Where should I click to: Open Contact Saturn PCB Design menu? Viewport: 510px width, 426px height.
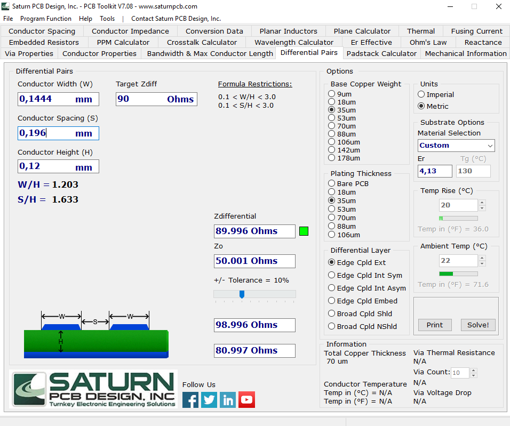[176, 19]
